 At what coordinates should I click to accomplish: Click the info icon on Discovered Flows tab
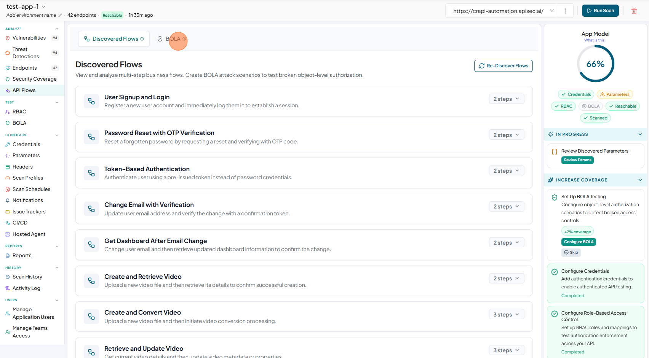pos(142,39)
